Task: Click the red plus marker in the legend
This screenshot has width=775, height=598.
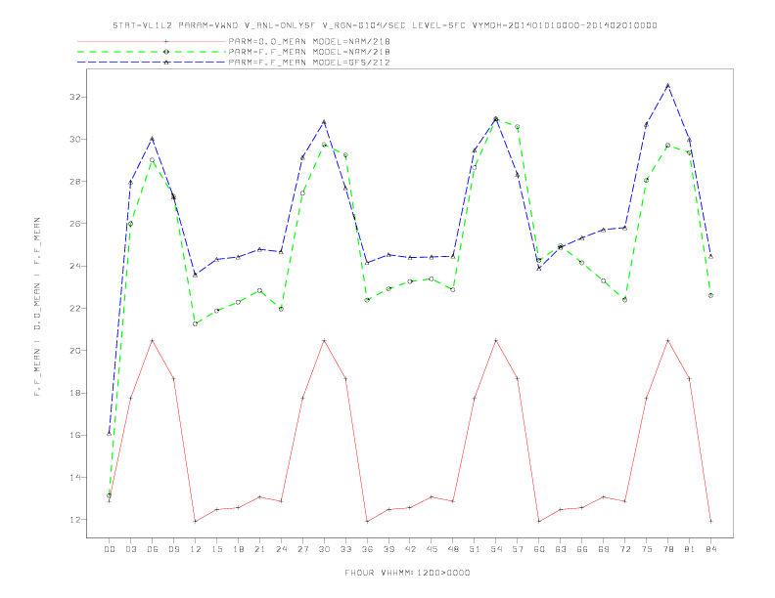Action: [x=166, y=41]
